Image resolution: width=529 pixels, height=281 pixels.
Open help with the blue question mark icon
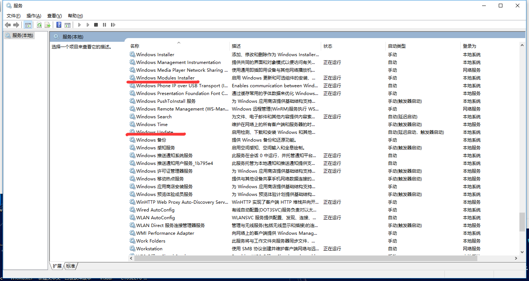click(59, 24)
